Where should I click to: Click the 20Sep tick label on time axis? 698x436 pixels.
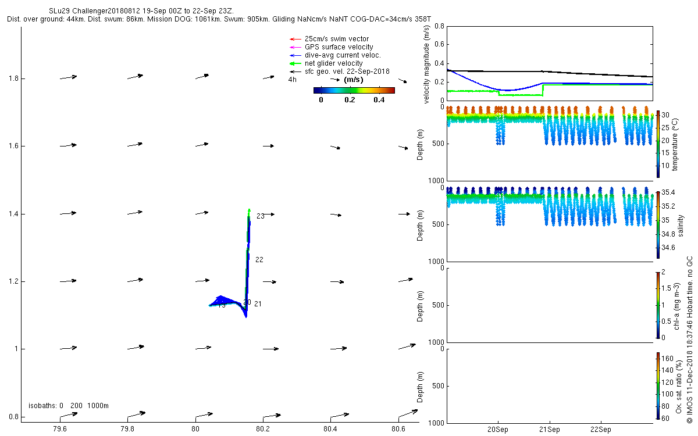(x=498, y=430)
